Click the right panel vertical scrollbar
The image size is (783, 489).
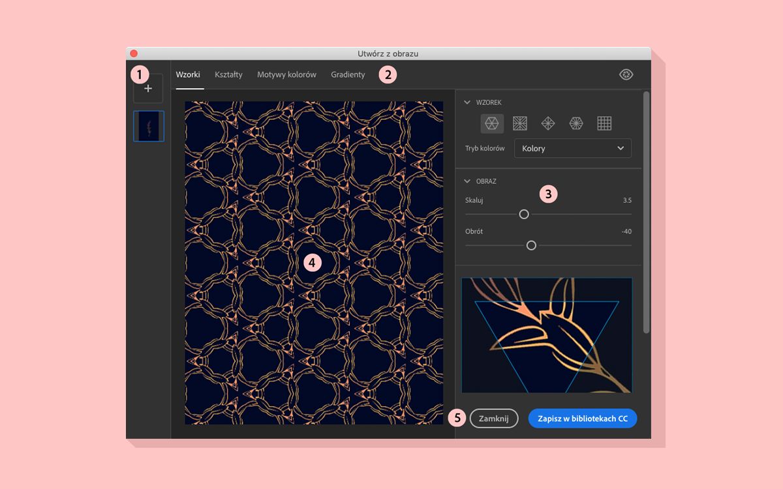tap(646, 213)
